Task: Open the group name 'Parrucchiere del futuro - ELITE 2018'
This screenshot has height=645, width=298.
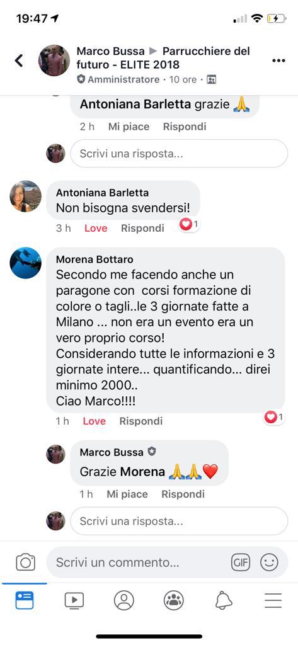Action: click(x=169, y=57)
